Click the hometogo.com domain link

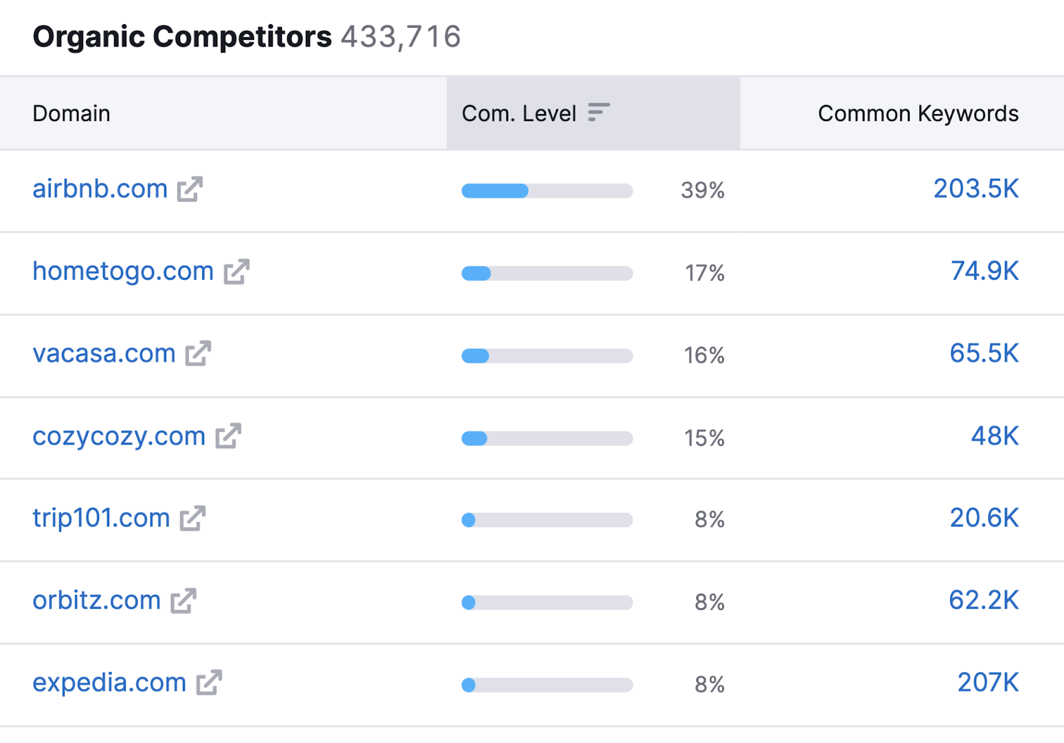tap(123, 272)
